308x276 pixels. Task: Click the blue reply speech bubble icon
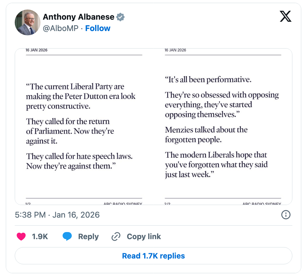67,236
